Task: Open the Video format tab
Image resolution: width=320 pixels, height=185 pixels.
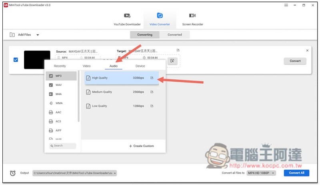Action: 86,66
